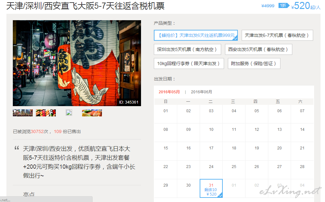Screen dimensions: 325x202
Task: Click the 1折 discount badge
Action: click(284, 5)
